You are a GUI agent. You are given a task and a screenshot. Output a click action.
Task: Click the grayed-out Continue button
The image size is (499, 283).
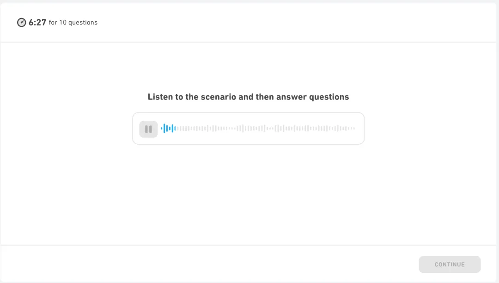click(450, 264)
